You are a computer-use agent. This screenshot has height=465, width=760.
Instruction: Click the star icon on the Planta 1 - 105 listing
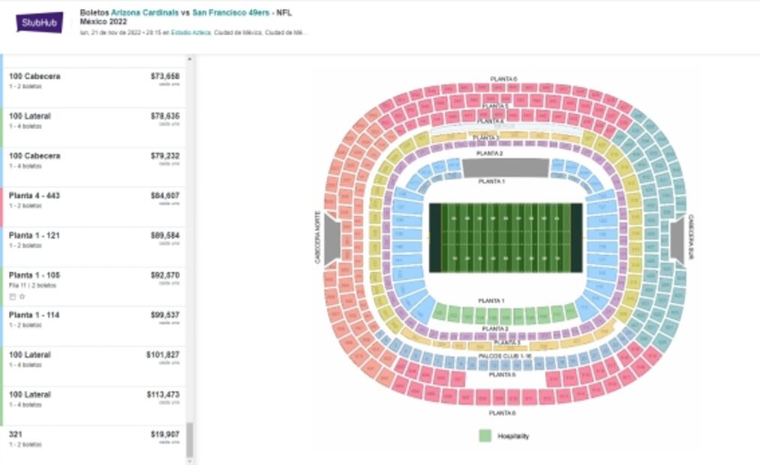(x=22, y=295)
